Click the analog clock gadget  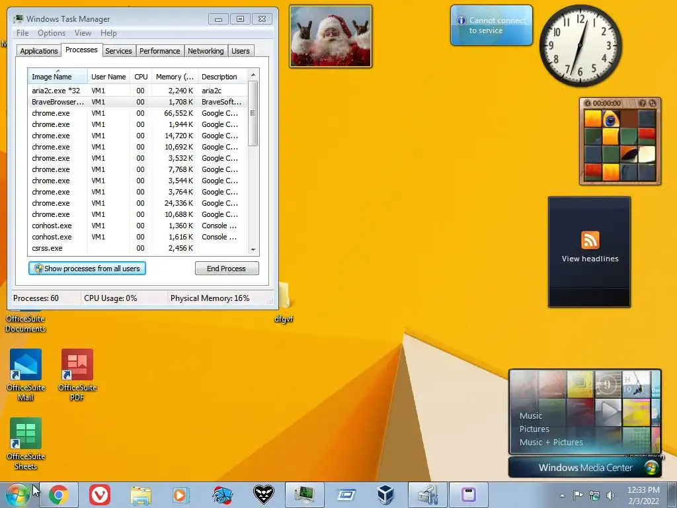(580, 46)
